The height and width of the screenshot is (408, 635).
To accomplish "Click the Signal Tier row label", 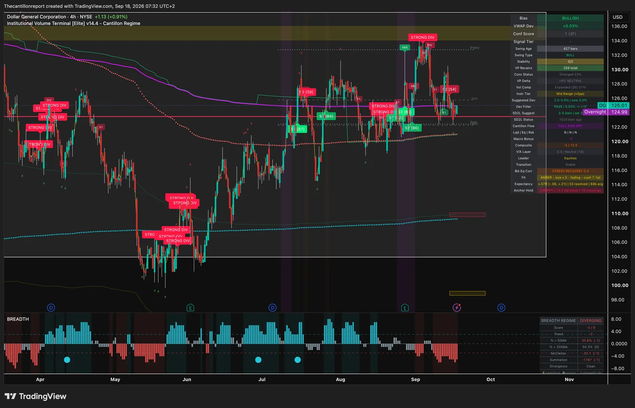I will (x=524, y=41).
